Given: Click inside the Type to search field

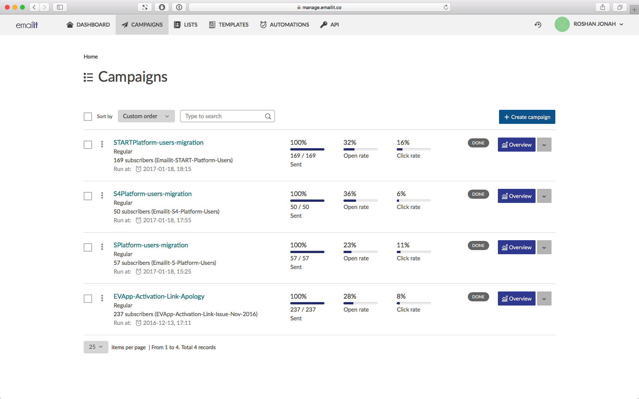Looking at the screenshot, I should click(221, 116).
